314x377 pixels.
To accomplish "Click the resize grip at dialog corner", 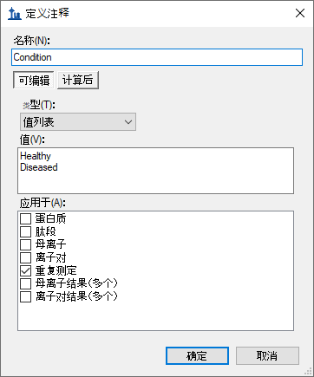I will click(308, 371).
